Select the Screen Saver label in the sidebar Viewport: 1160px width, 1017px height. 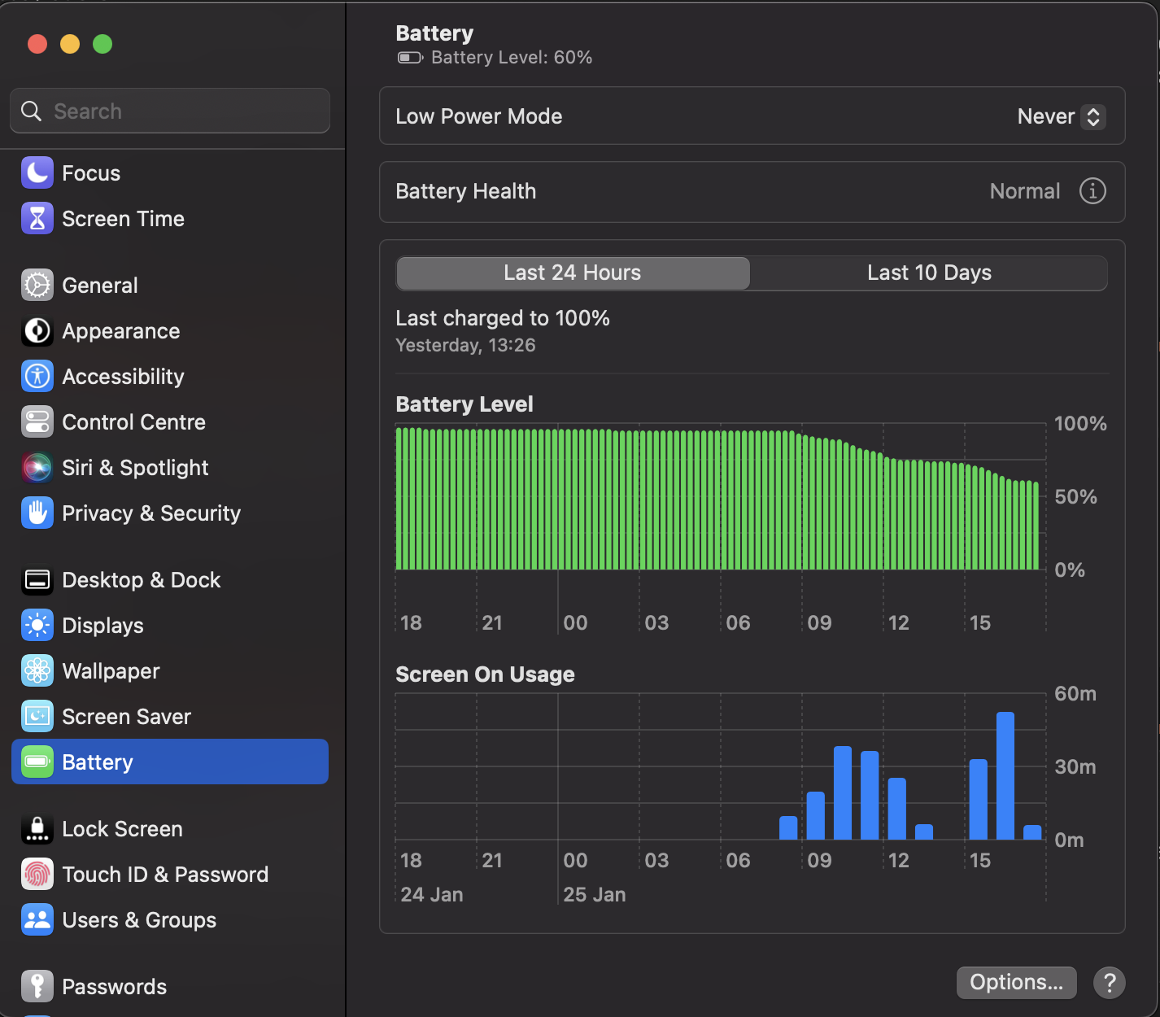coord(127,717)
